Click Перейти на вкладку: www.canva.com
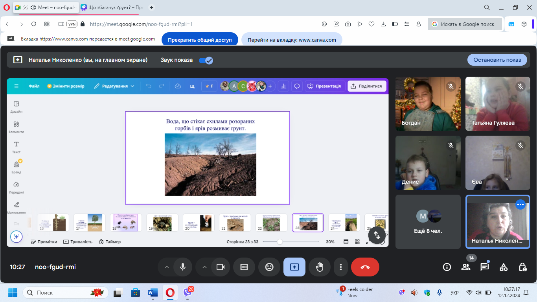The height and width of the screenshot is (302, 537). point(292,40)
